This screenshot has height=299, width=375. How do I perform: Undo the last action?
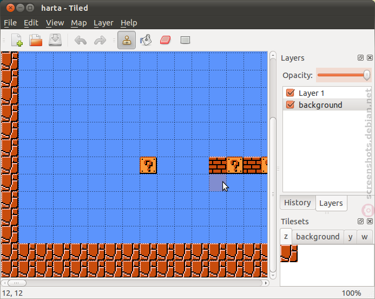point(80,40)
